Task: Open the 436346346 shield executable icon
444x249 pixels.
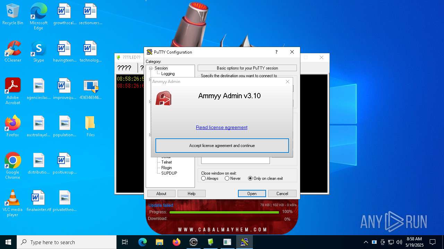Action: click(x=90, y=89)
